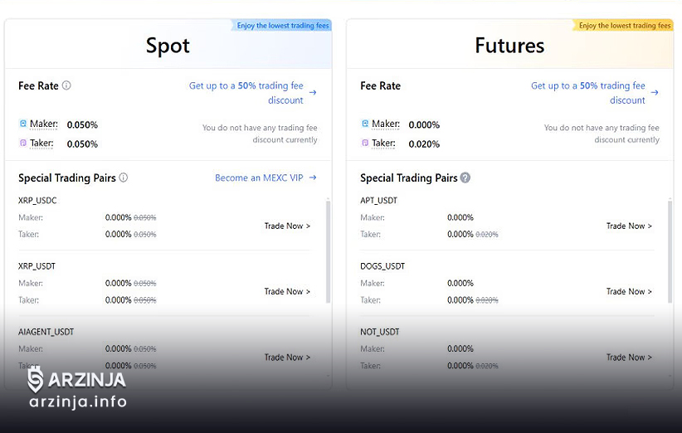Click the info icon next to Spot Fee Rate

66,85
